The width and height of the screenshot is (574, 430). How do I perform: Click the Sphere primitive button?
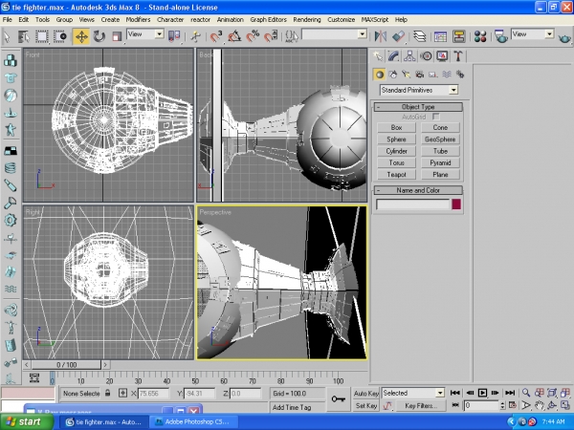point(396,140)
